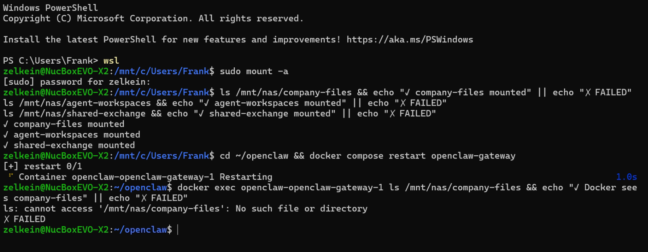
Task: Click the "PS C:\Users\Frank>" prompt
Action: [x=50, y=60]
